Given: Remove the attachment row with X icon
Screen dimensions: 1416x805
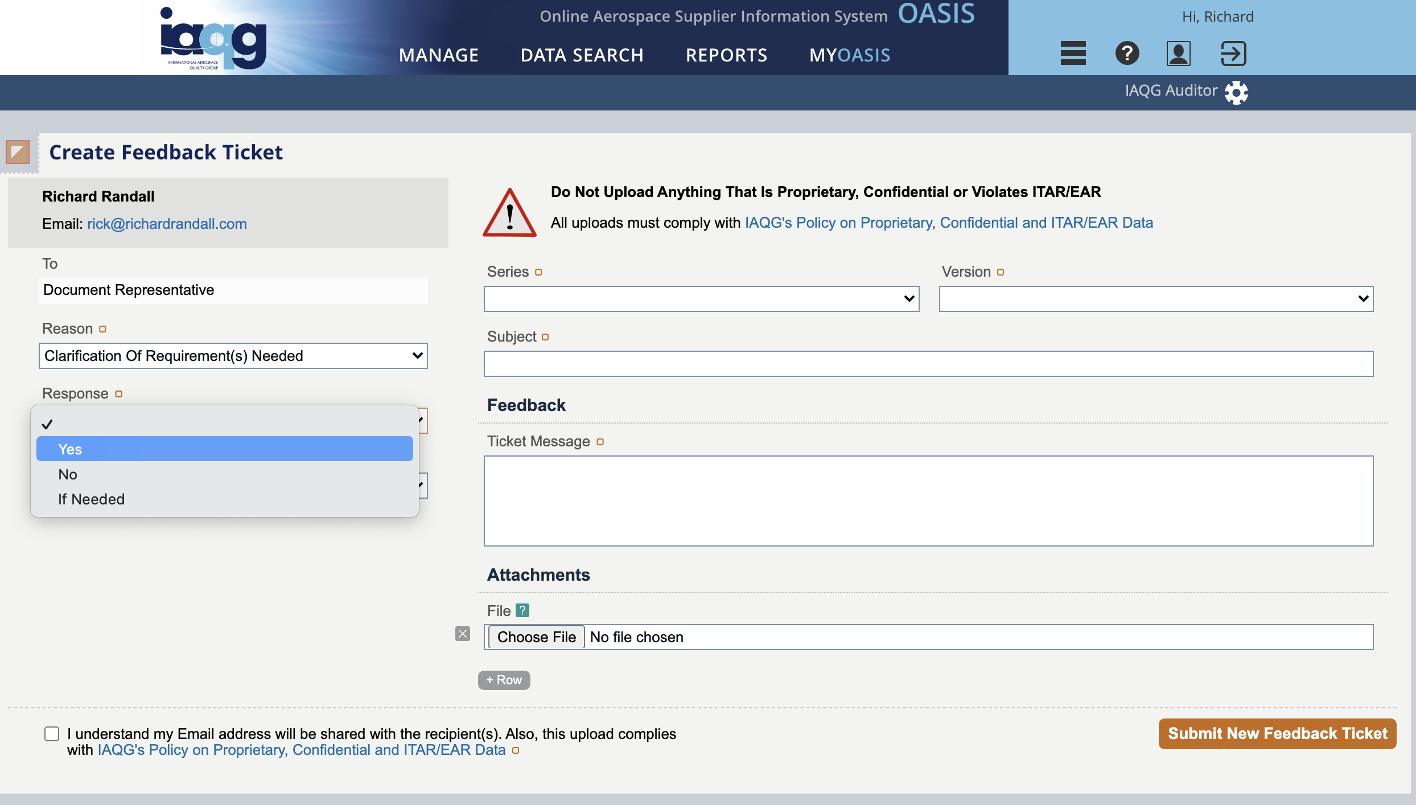Looking at the screenshot, I should point(463,634).
